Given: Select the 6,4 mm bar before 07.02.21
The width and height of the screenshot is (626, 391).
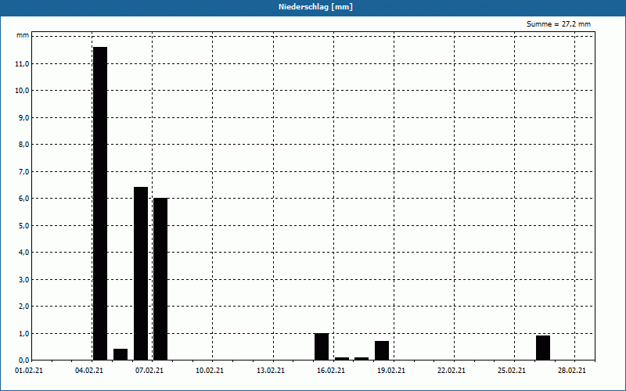Looking at the screenshot, I should click(x=141, y=273).
